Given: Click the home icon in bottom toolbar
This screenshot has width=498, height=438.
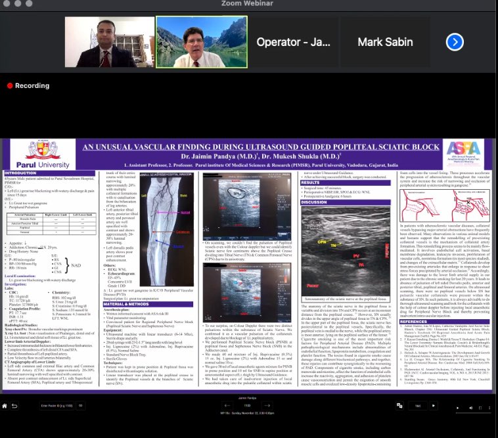Looking at the screenshot, I should 5,406.
